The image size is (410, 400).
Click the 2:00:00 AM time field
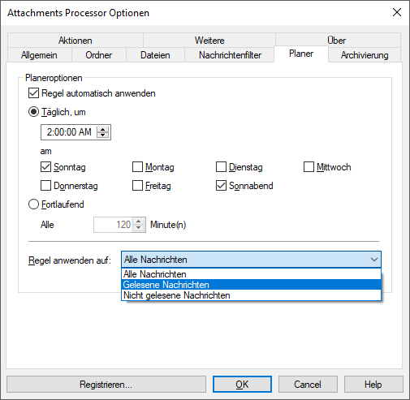[69, 132]
